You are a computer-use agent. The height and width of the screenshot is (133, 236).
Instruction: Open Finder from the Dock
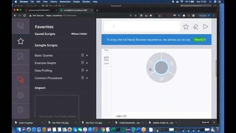pyautogui.click(x=18, y=129)
